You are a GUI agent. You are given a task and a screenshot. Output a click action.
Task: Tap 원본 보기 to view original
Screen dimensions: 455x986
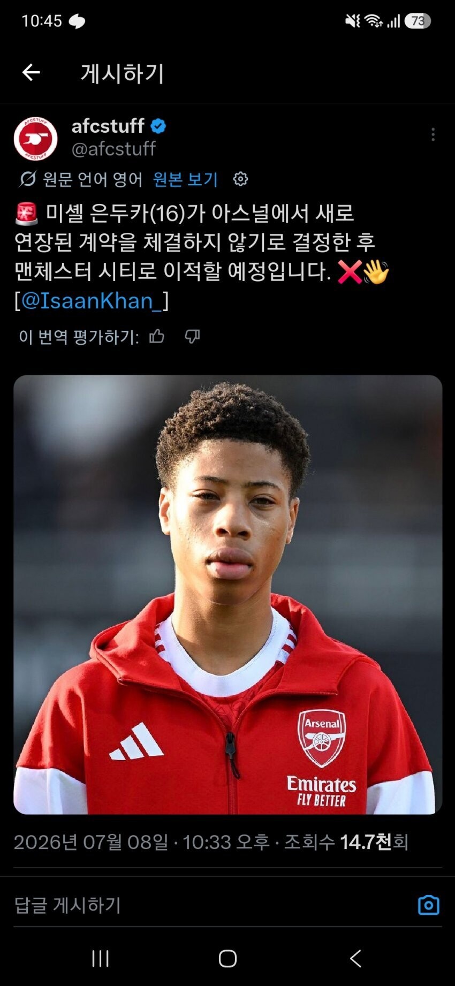[x=186, y=179]
